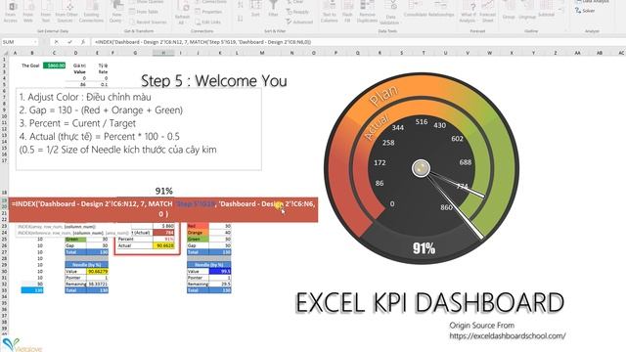Image resolution: width=626 pixels, height=352 pixels.
Task: Click the blue 99.5 Value cell
Action: [x=221, y=272]
